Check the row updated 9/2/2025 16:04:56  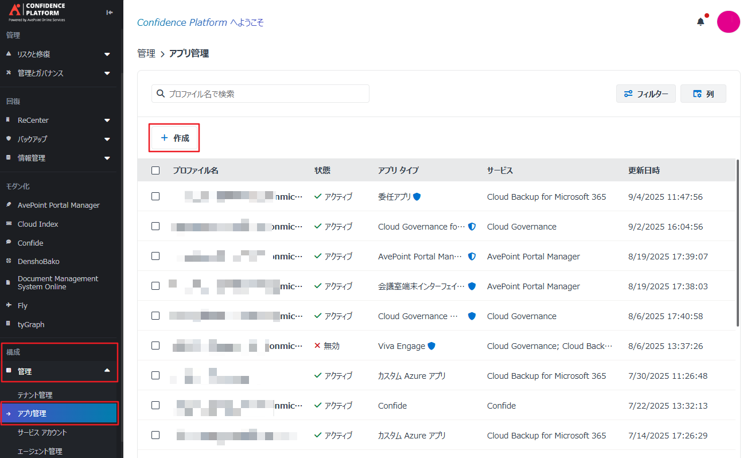point(155,226)
